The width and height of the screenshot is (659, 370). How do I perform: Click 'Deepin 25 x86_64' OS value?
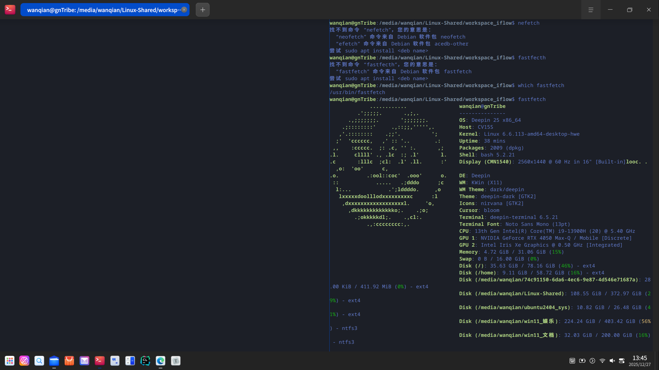496,120
